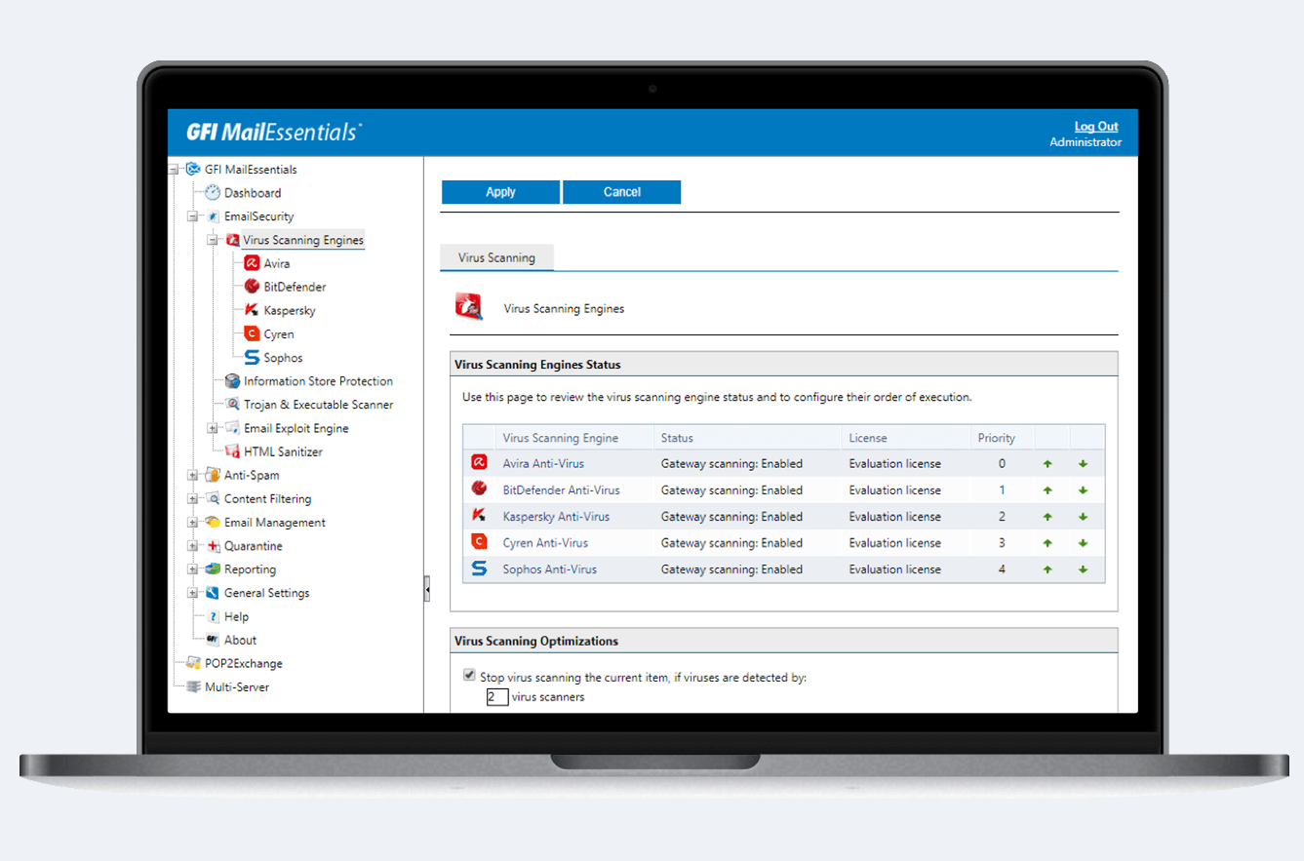
Task: Click the Priority column header
Action: coord(997,438)
